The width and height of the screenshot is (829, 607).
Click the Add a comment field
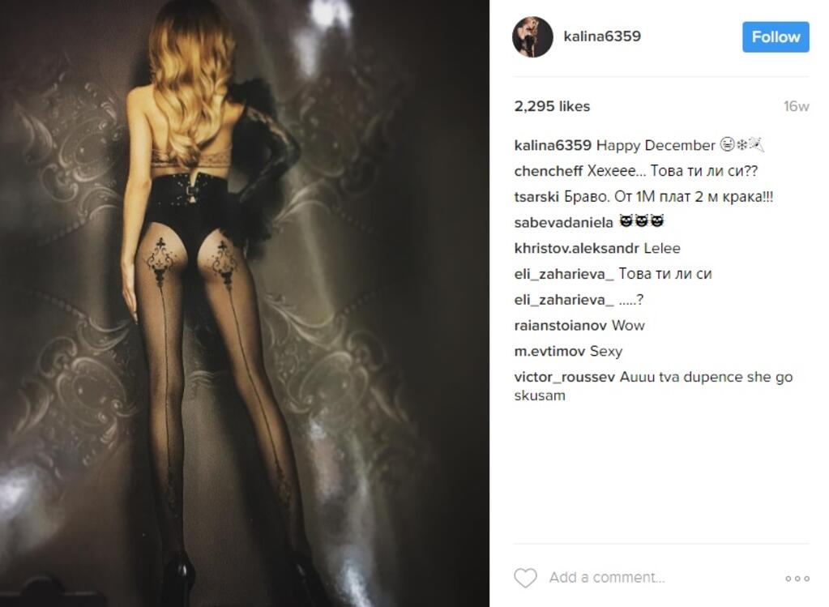point(607,577)
